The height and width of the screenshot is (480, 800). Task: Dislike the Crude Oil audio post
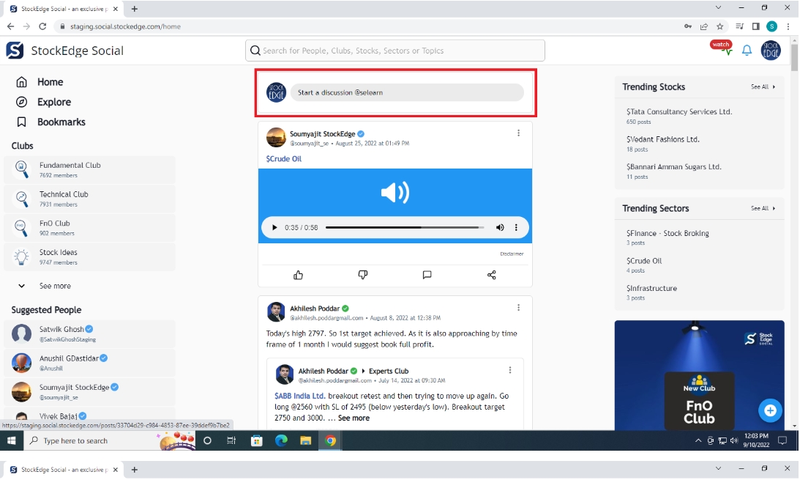click(362, 275)
